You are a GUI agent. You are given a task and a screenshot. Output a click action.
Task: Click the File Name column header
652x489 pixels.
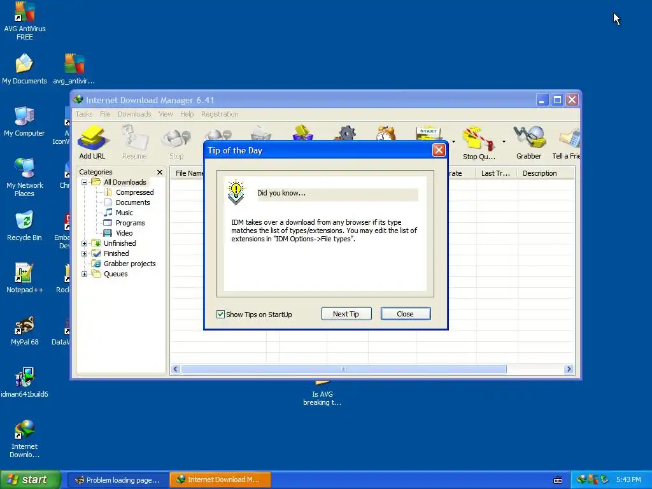pyautogui.click(x=188, y=173)
